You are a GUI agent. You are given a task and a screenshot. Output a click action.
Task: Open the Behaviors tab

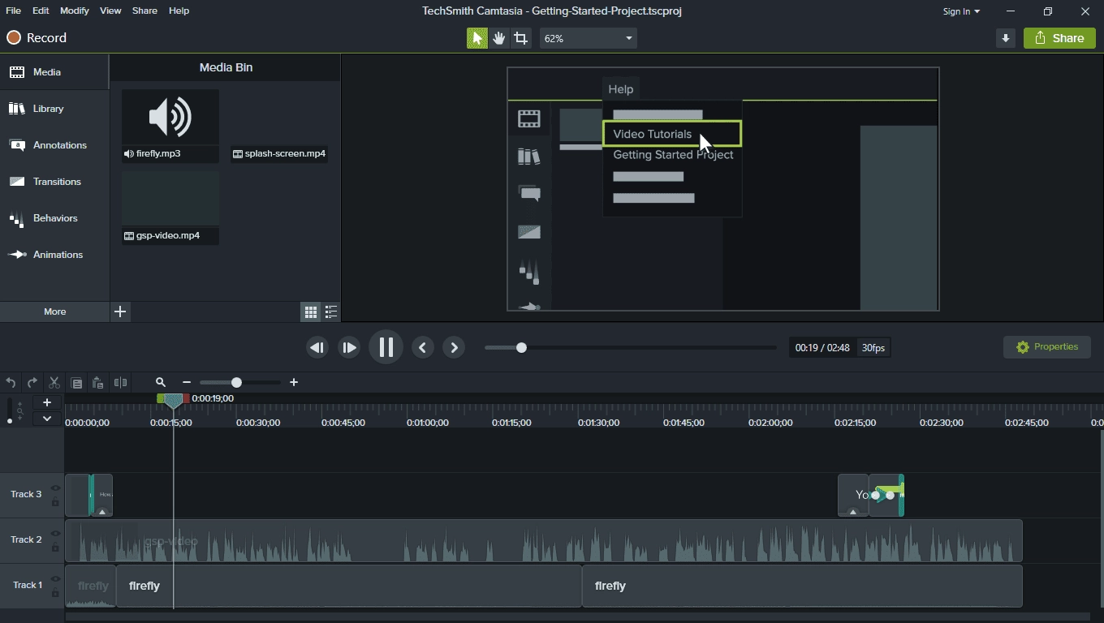click(54, 218)
